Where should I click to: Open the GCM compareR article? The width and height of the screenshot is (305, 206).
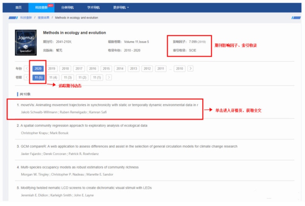pyautogui.click(x=129, y=146)
